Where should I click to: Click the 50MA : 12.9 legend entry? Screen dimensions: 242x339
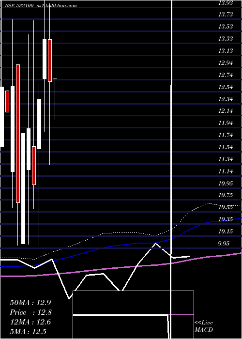tap(30, 303)
